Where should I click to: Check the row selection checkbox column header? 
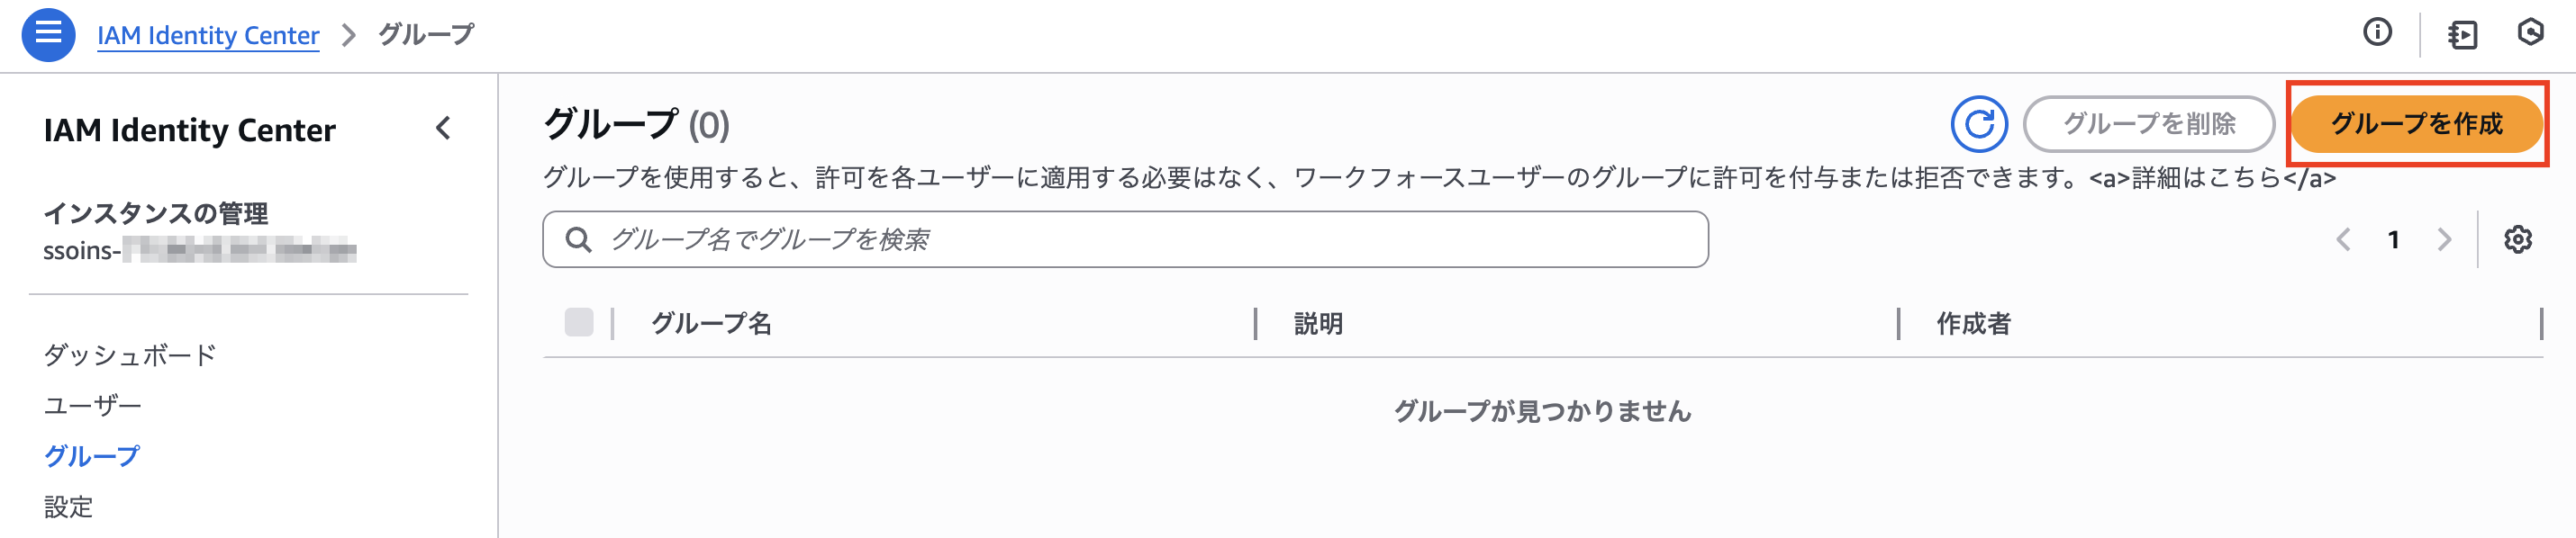(x=581, y=322)
